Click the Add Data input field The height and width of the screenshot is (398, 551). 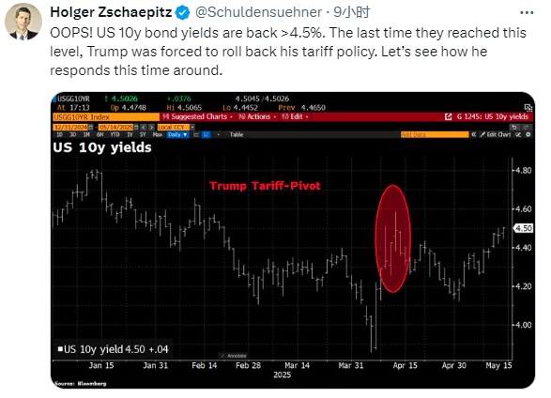(435, 134)
